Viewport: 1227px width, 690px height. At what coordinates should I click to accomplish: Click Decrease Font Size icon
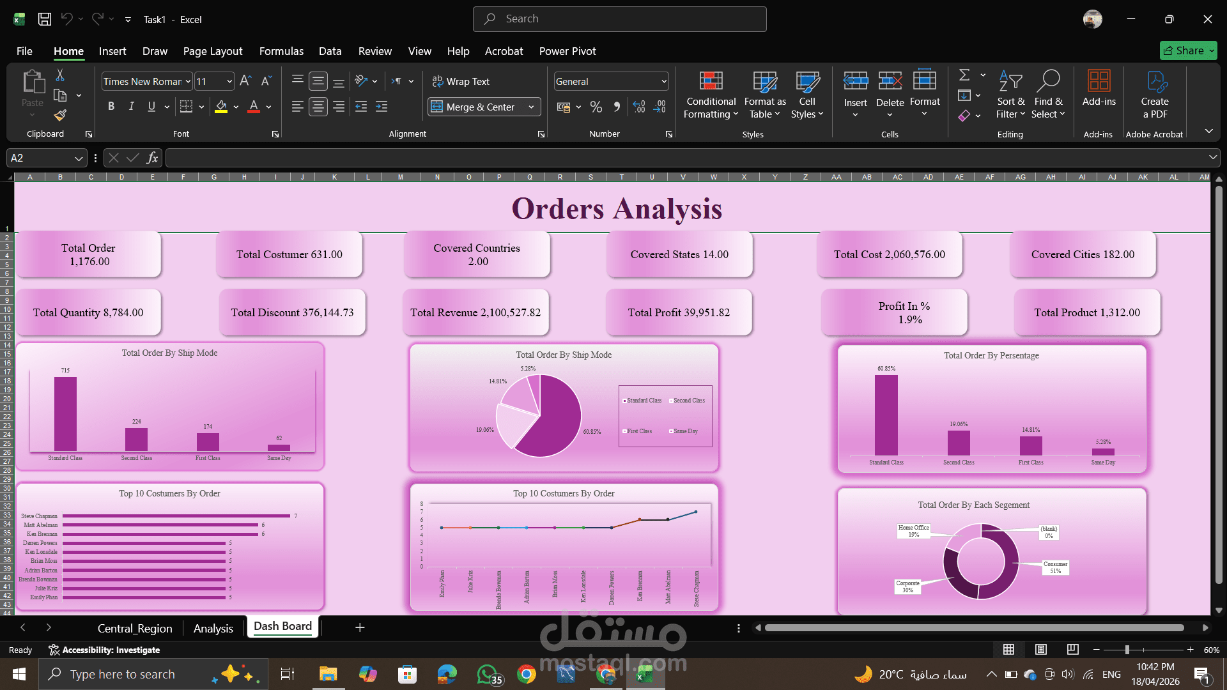pos(266,81)
